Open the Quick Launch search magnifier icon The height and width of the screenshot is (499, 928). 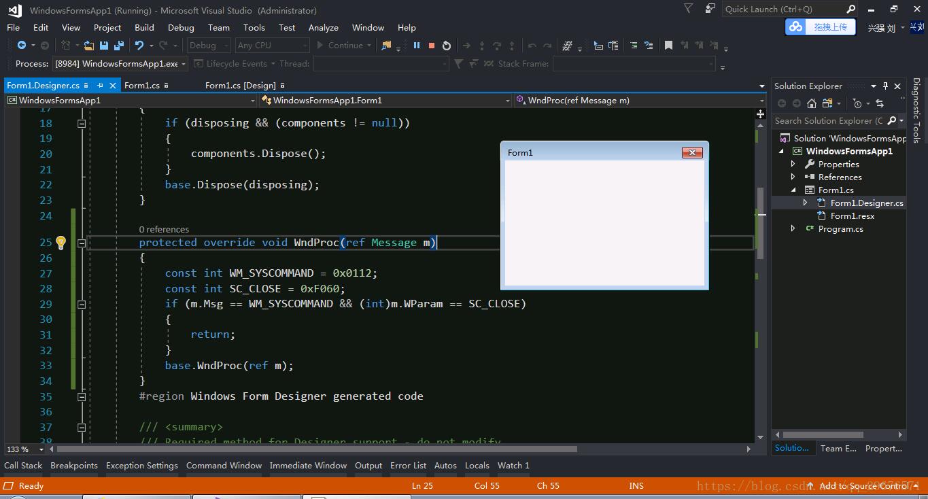[851, 9]
